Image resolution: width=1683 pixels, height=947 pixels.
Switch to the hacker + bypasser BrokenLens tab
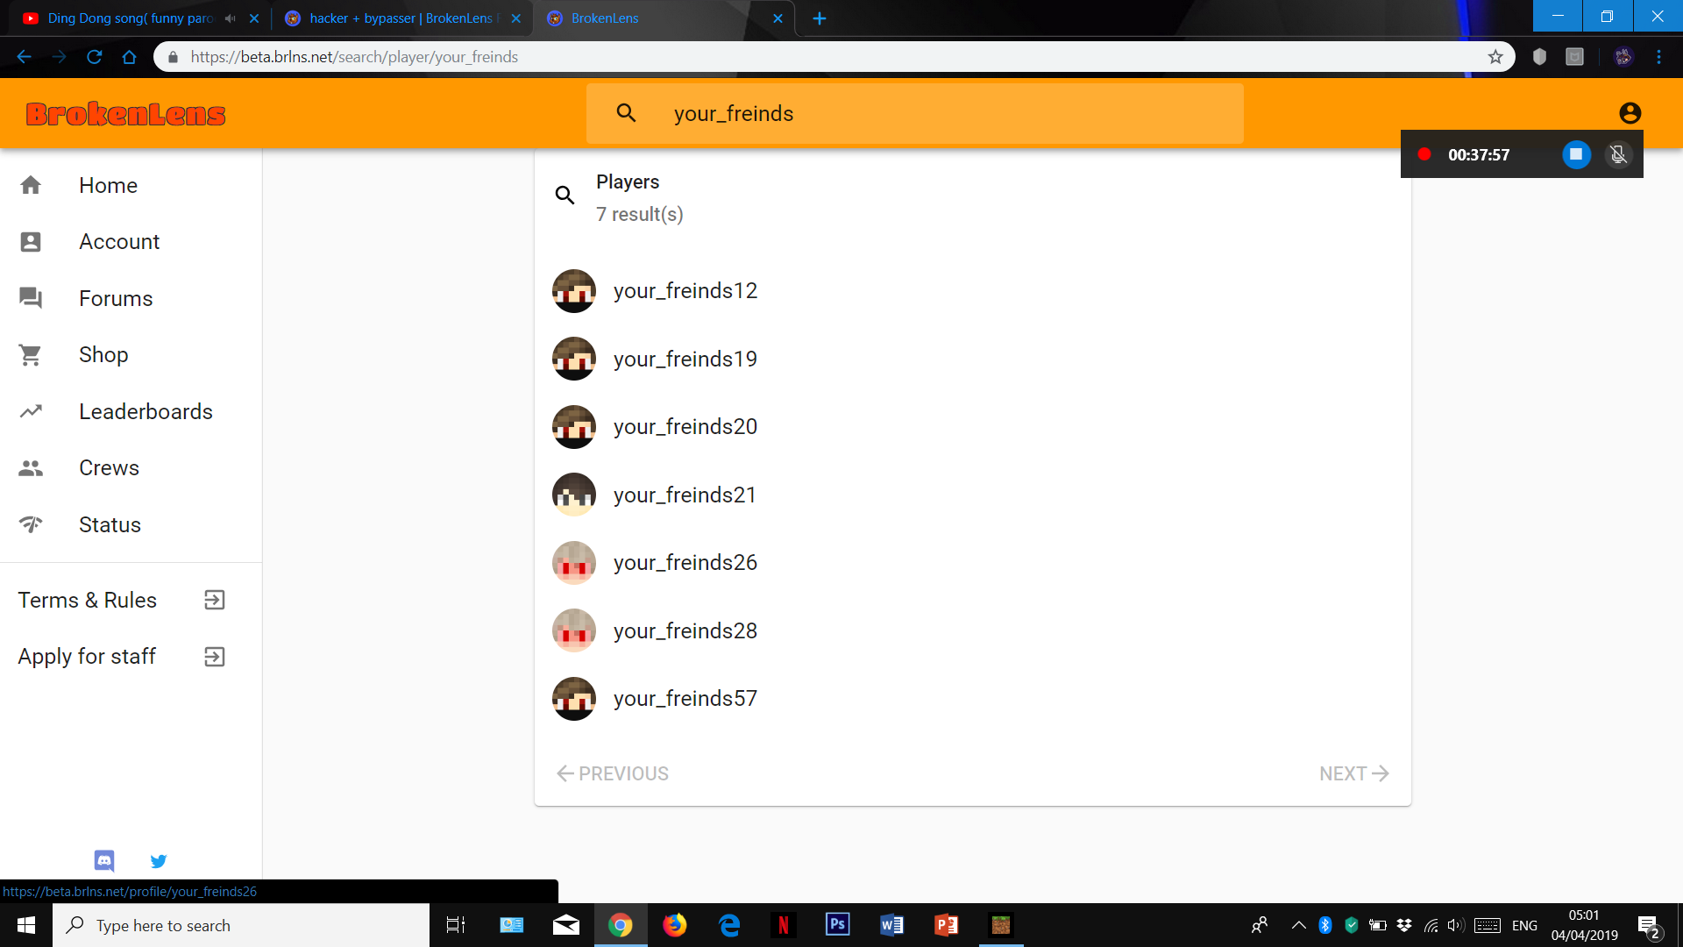point(405,18)
